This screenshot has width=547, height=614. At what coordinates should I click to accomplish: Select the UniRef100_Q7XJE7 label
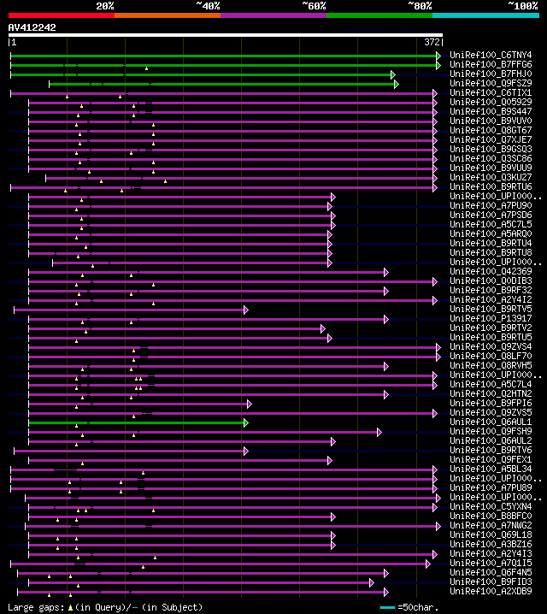(x=491, y=139)
